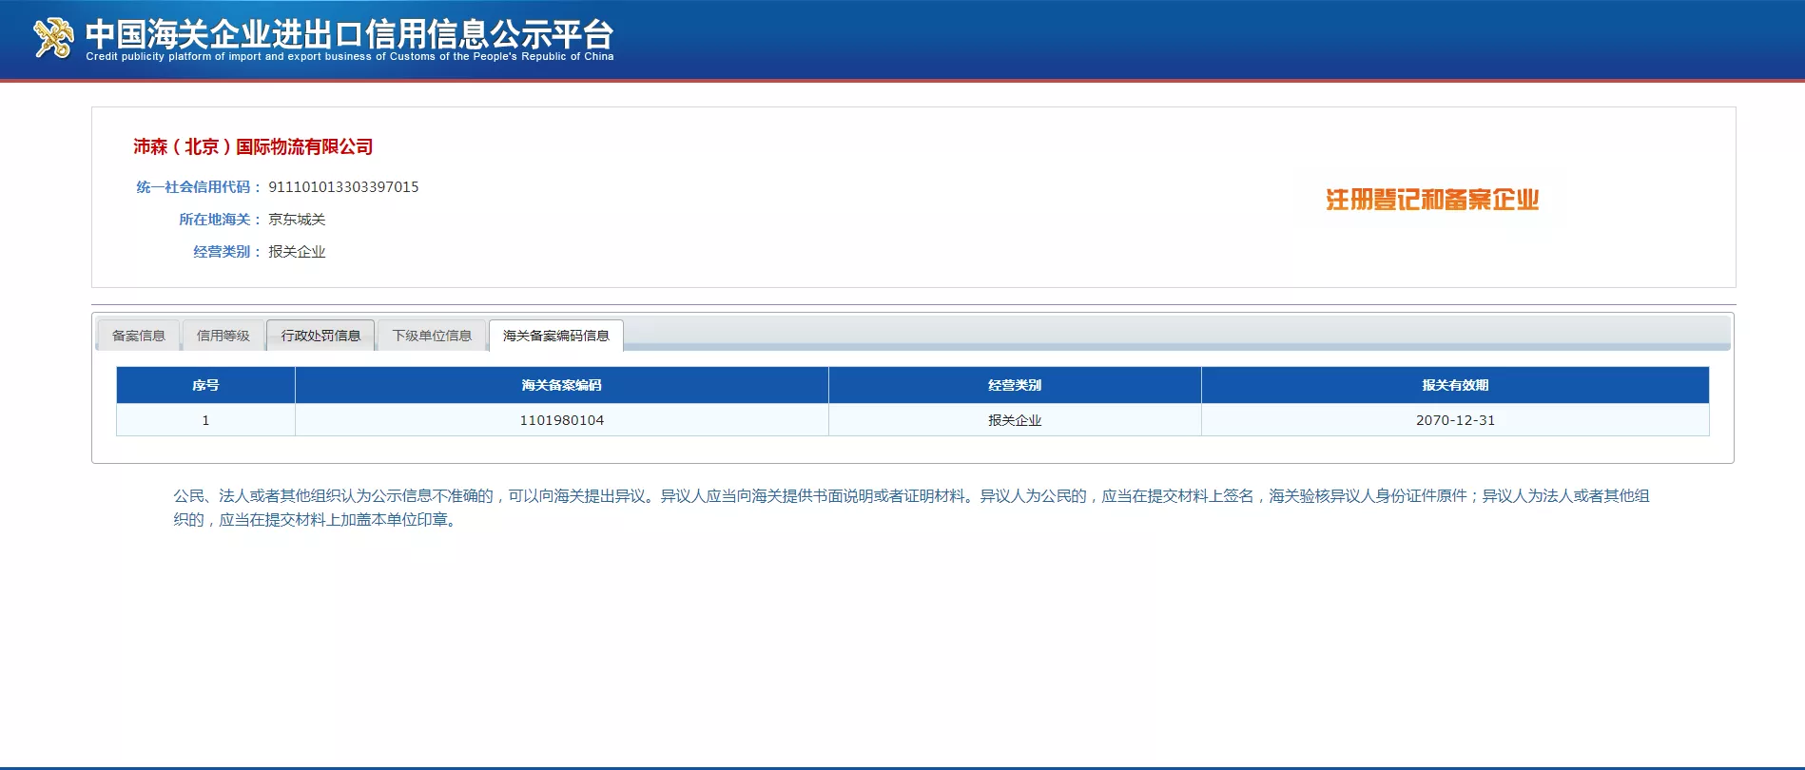Click the China Customs emblem logo
Image resolution: width=1805 pixels, height=770 pixels.
click(53, 38)
